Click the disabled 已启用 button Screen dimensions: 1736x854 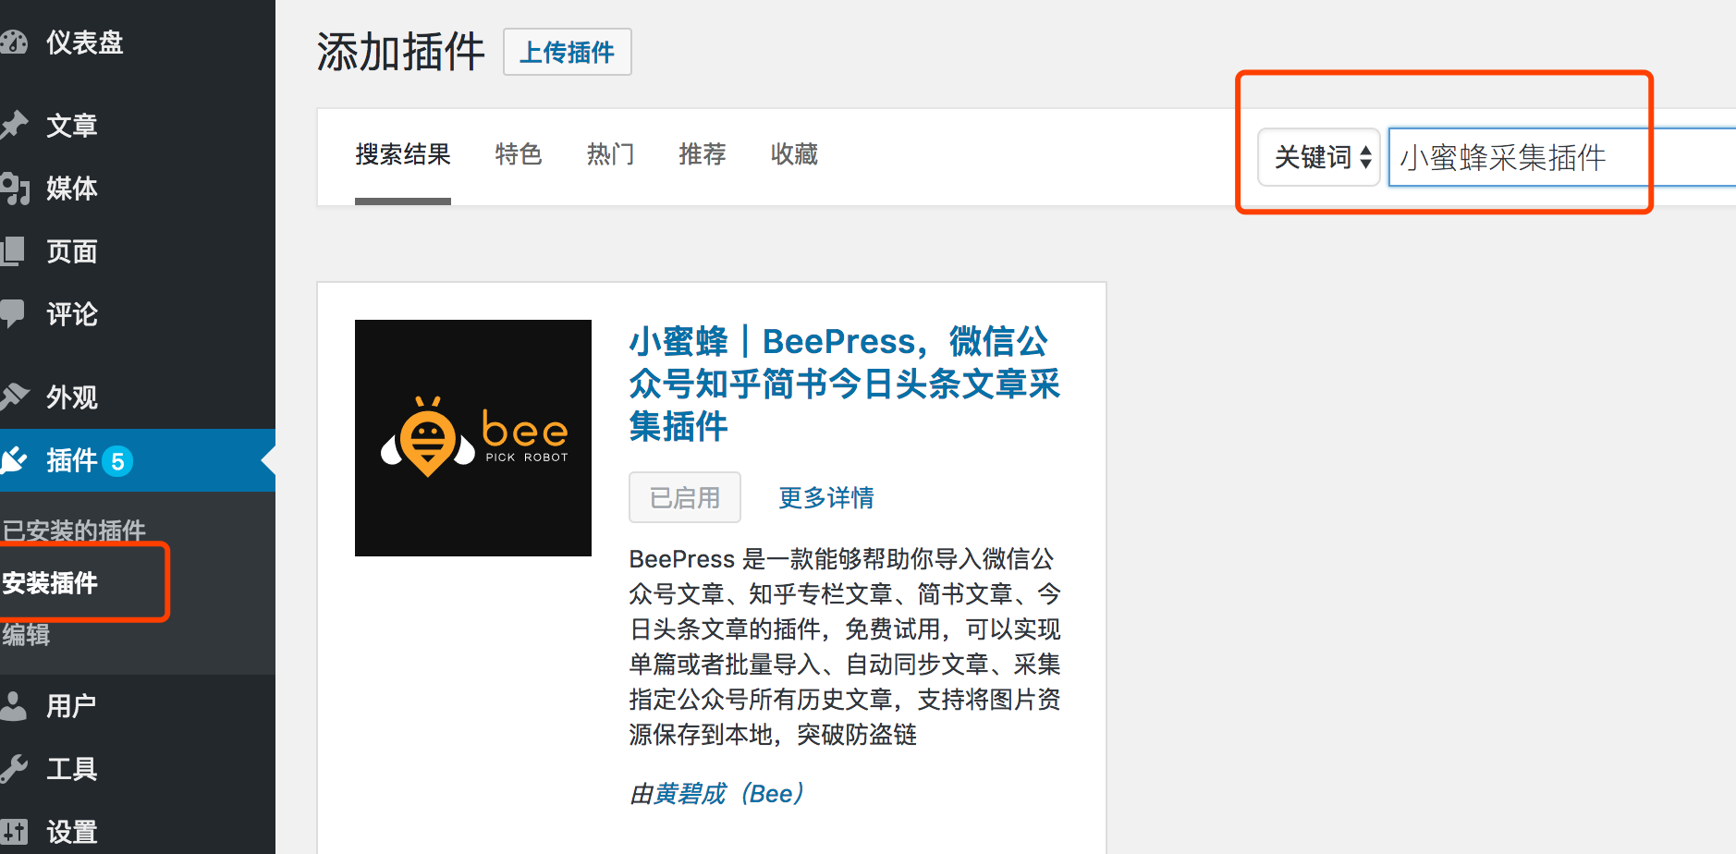(685, 497)
